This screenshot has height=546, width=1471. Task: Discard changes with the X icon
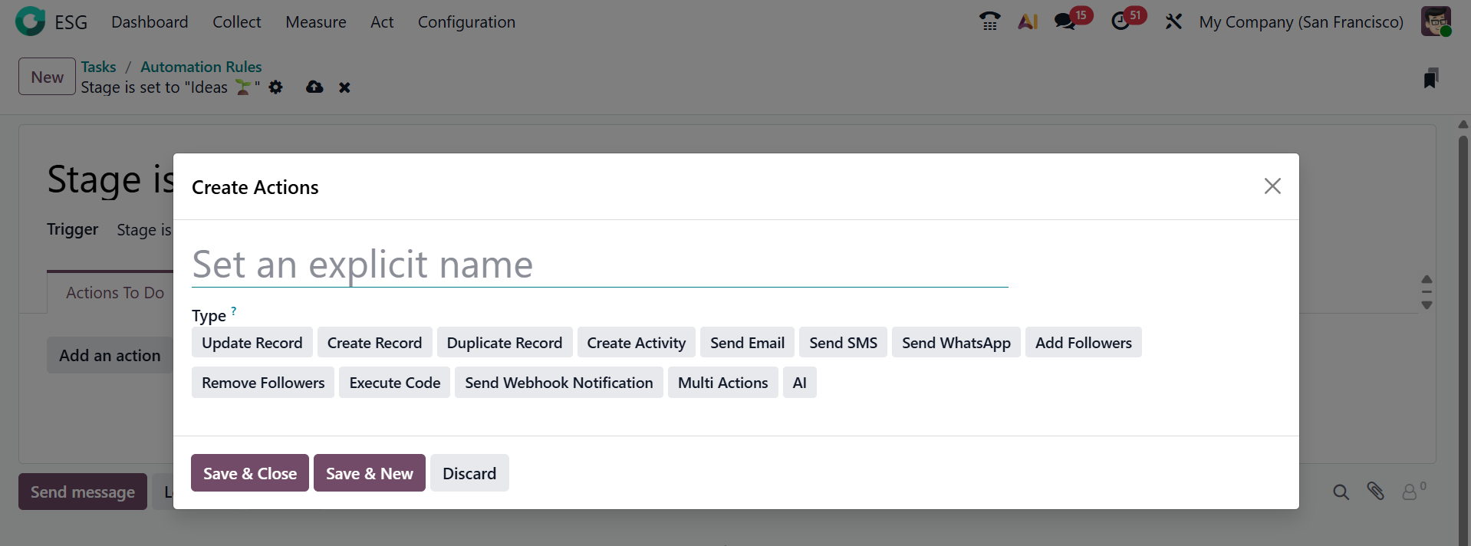(x=344, y=87)
